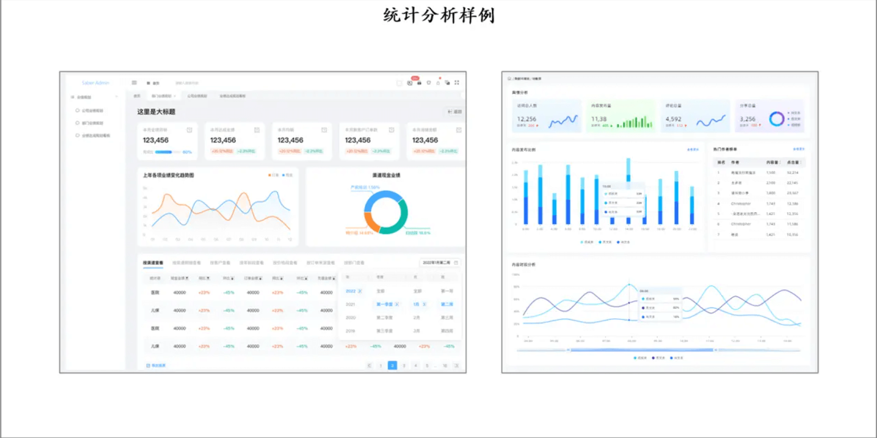
Task: Select the 首页 tab in the tab bar
Action: (137, 96)
